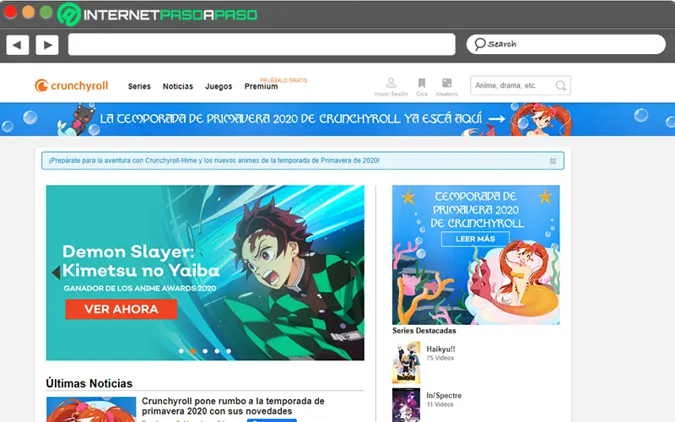Image resolution: width=675 pixels, height=422 pixels.
Task: Click the Series Destacadas heading
Action: click(x=424, y=331)
